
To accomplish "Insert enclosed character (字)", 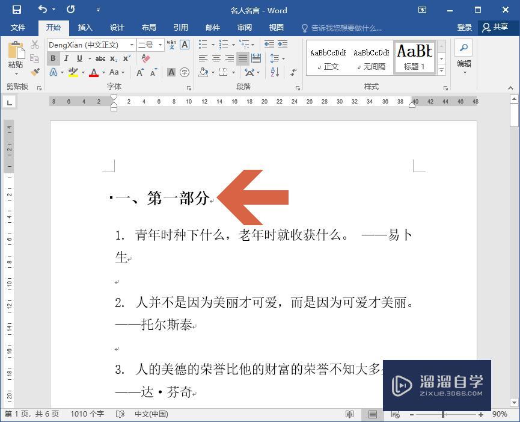I will click(185, 72).
